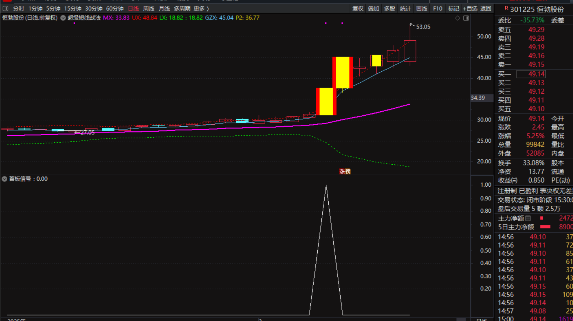Screen dimensions: 573x321
Task: Switch to the 周线 weekly chart tab
Action: tap(148, 8)
